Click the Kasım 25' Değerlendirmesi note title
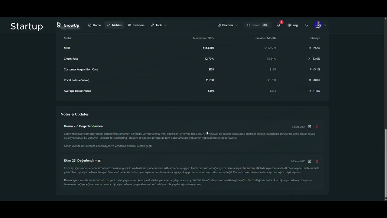This screenshot has height=218, width=387. point(83,126)
